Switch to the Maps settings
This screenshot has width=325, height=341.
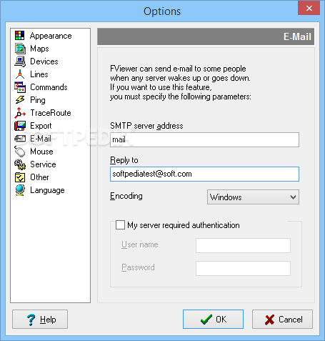39,49
